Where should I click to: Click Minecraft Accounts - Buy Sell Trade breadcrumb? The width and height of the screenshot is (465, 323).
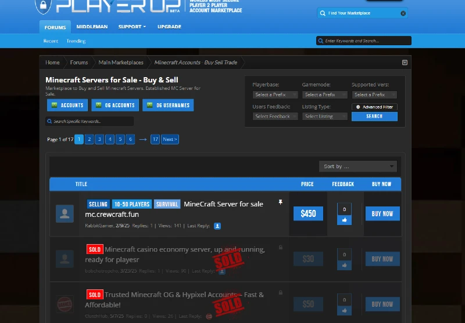[196, 63]
